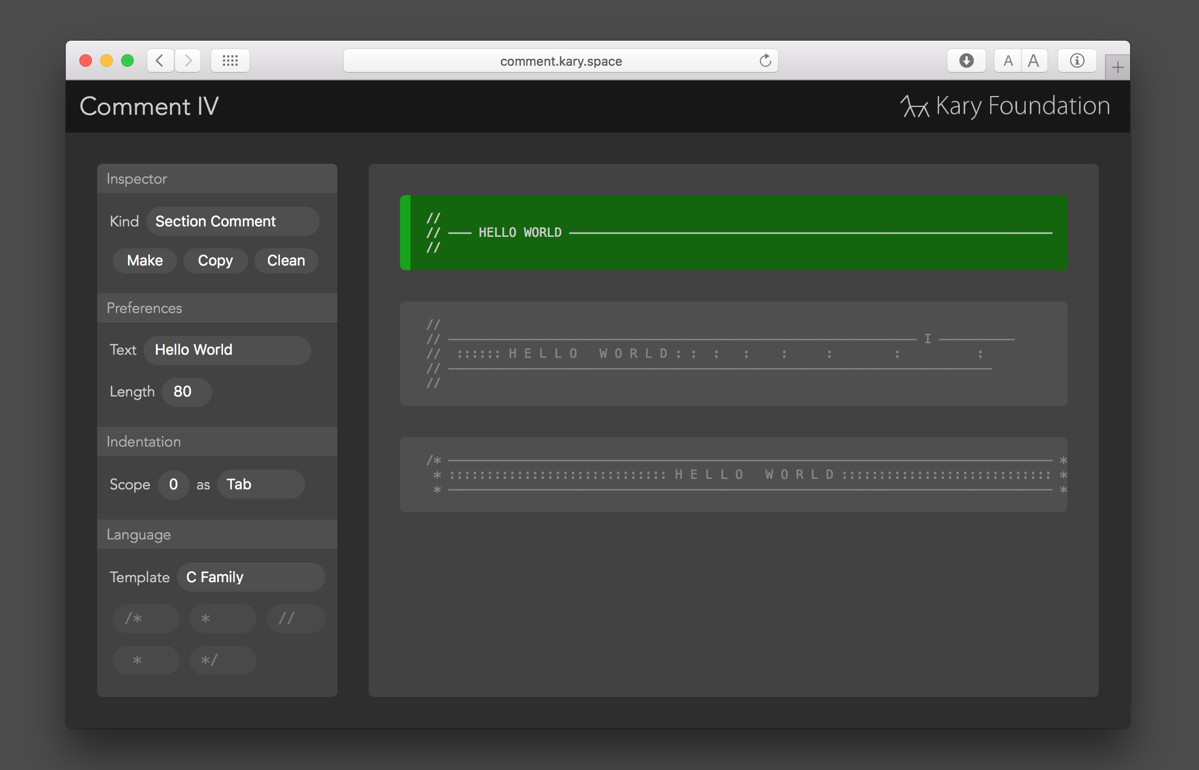Click the // comment character field

coord(296,619)
